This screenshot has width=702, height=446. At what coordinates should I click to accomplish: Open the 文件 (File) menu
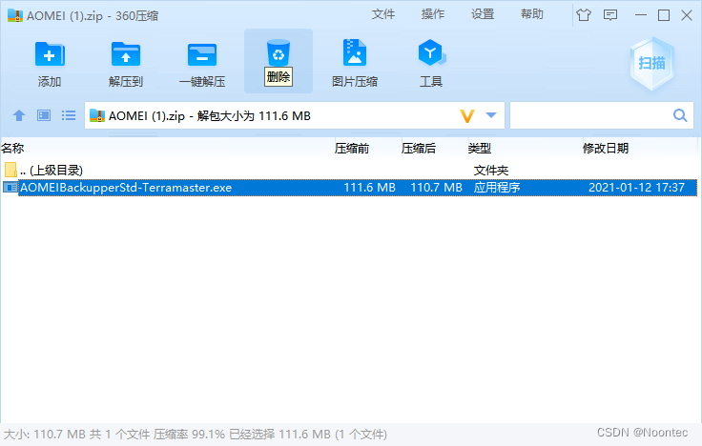point(383,14)
